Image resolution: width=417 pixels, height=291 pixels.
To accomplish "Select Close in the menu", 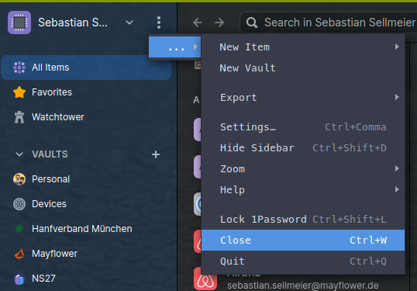I will point(303,240).
